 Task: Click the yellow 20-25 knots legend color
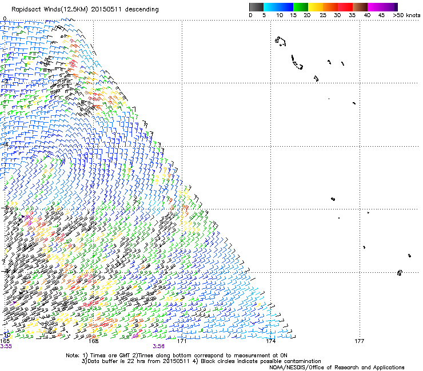coord(316,7)
